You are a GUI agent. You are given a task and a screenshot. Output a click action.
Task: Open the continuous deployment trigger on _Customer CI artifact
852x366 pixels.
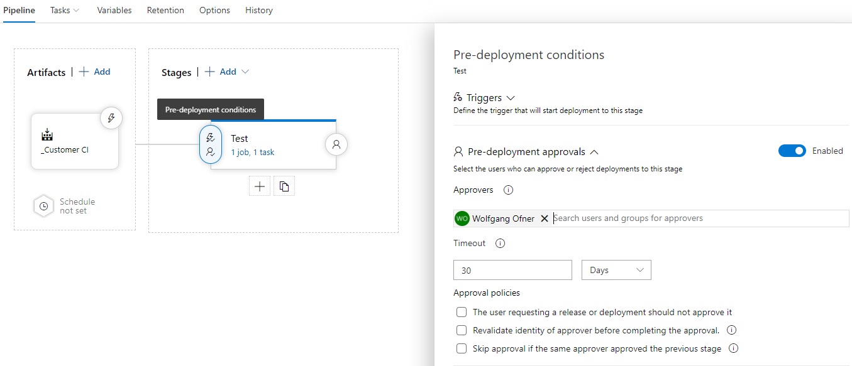pos(111,117)
